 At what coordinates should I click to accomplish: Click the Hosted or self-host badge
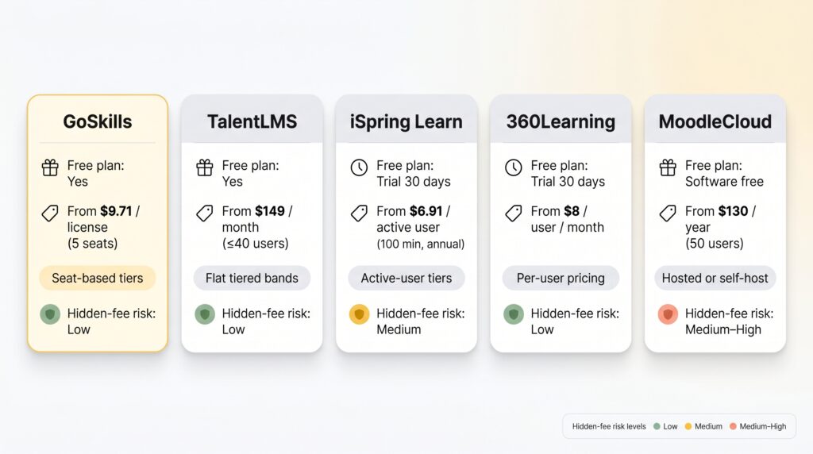tap(715, 278)
